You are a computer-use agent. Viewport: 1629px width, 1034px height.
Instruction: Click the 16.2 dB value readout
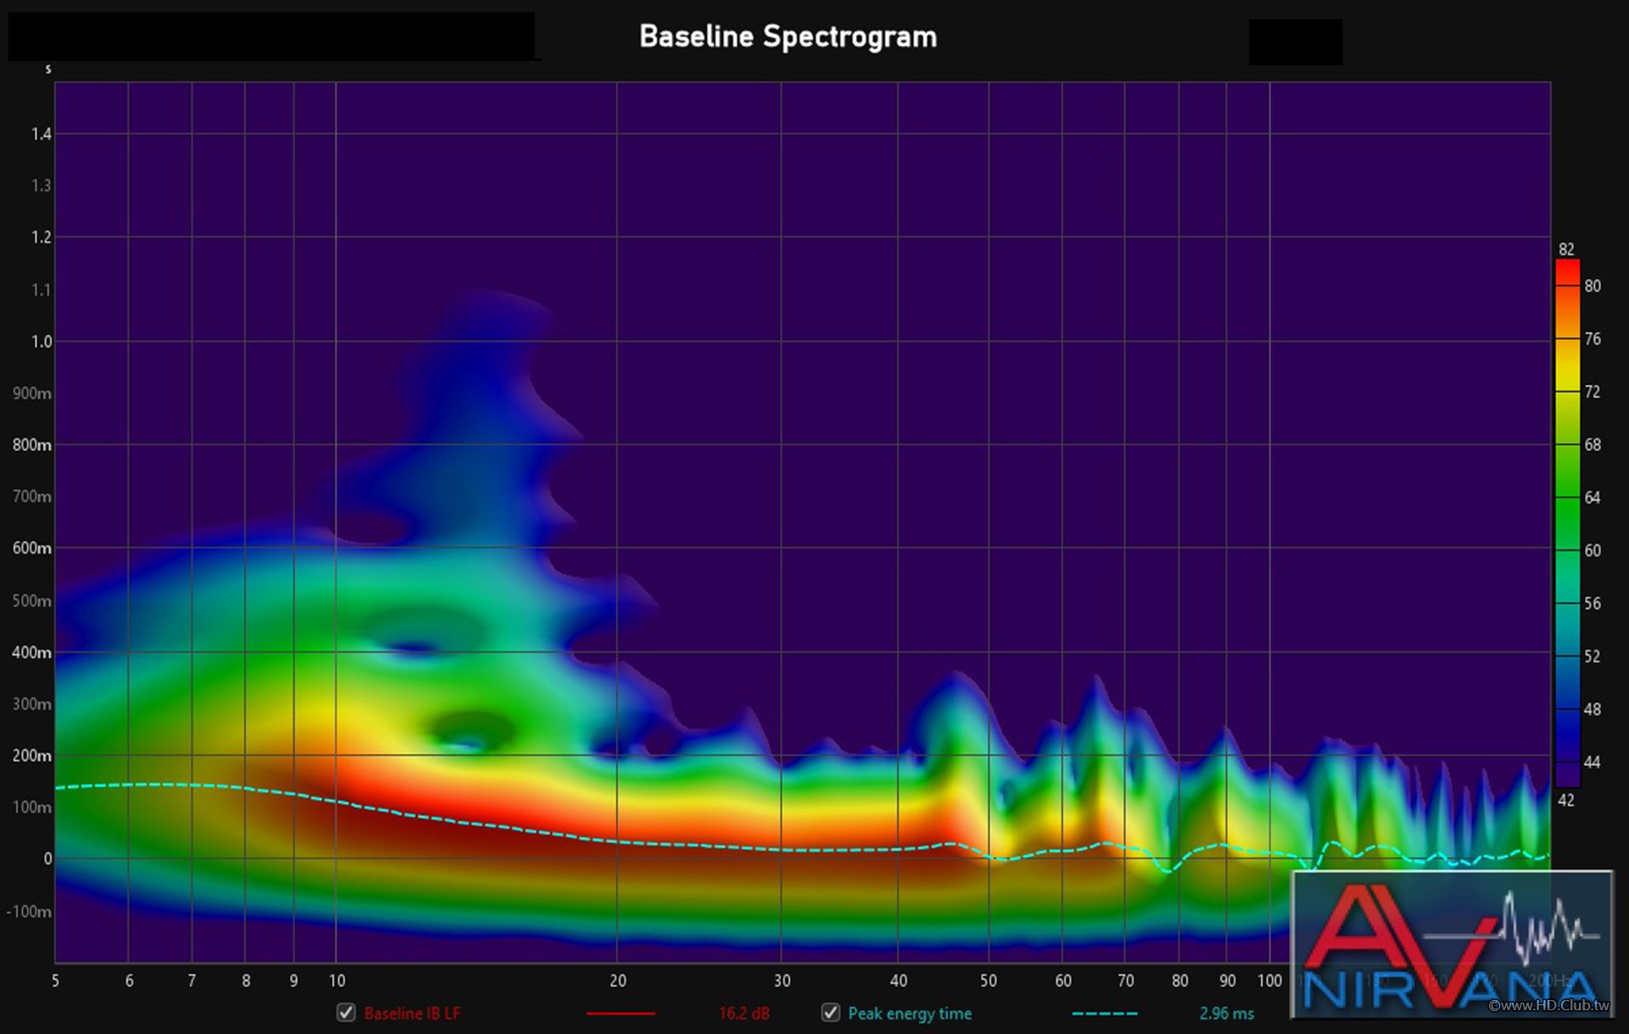point(744,1014)
